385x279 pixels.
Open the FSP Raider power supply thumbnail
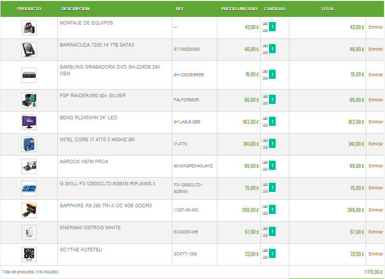coord(29,100)
